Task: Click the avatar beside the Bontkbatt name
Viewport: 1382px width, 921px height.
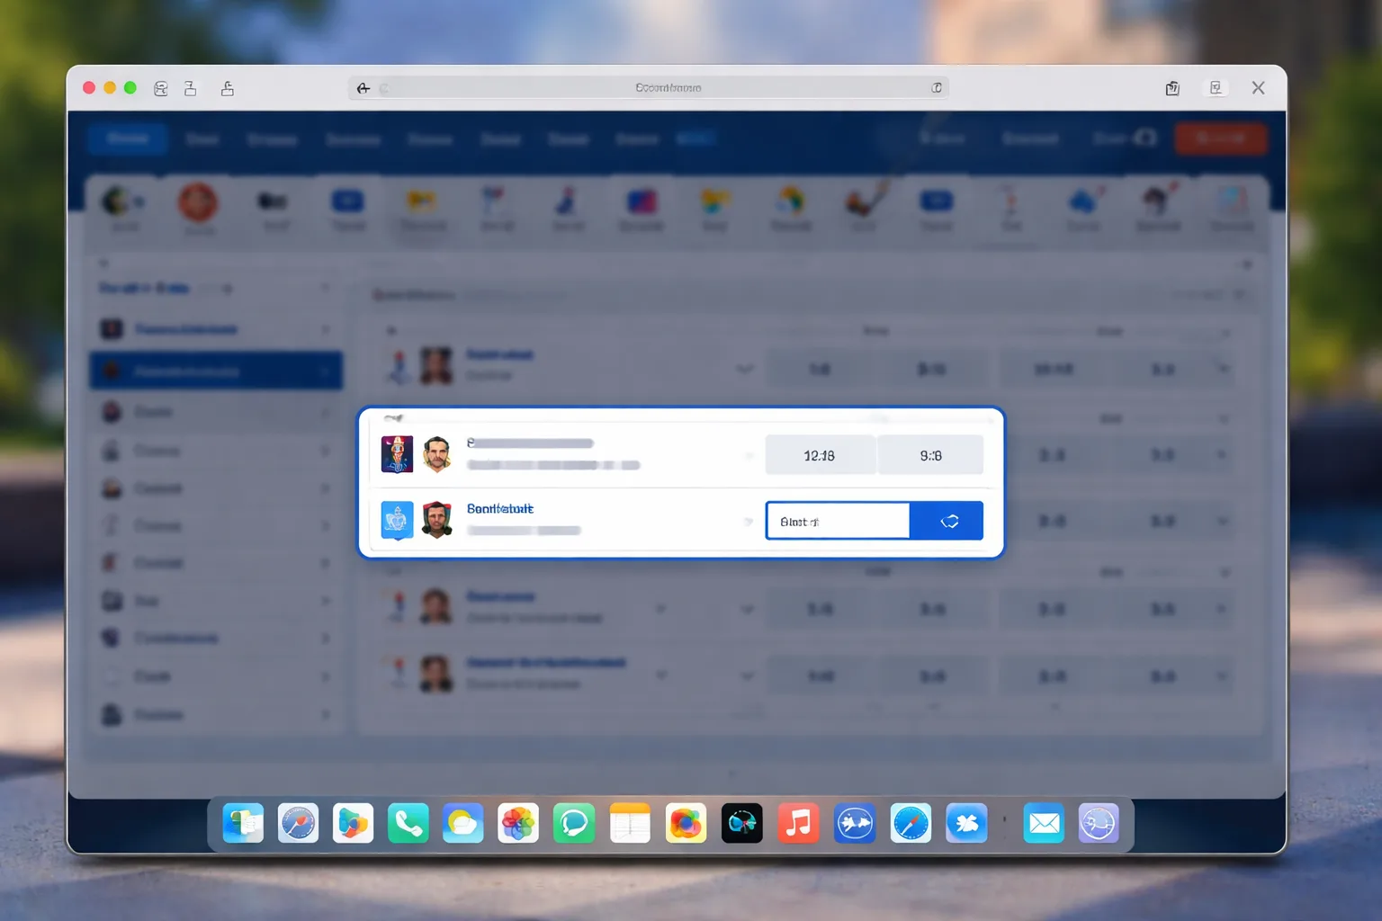Action: tap(437, 520)
